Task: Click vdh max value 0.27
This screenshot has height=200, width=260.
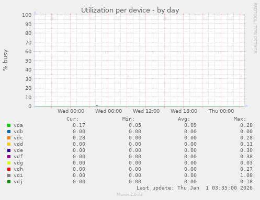Action: 246,169
